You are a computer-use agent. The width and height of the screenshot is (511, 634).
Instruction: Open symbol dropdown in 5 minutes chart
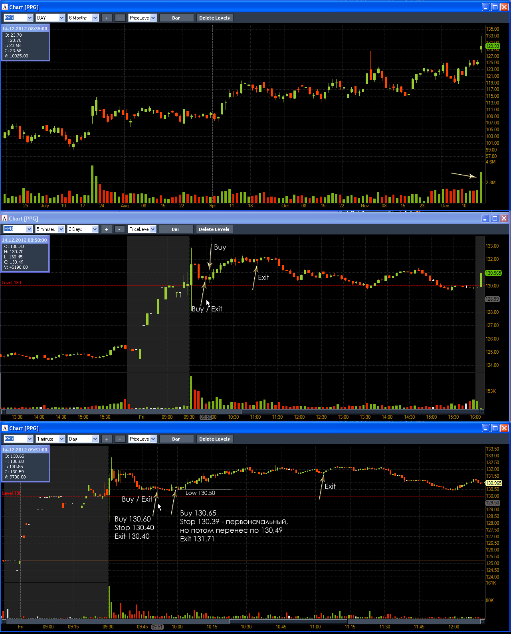pyautogui.click(x=29, y=229)
